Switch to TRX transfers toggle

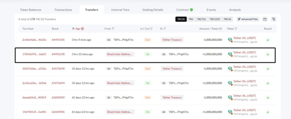[x=191, y=19]
